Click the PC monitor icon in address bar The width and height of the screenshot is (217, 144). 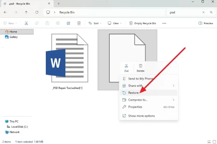[48, 12]
